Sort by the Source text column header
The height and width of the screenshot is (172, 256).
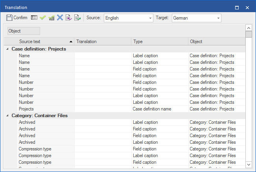[39, 42]
